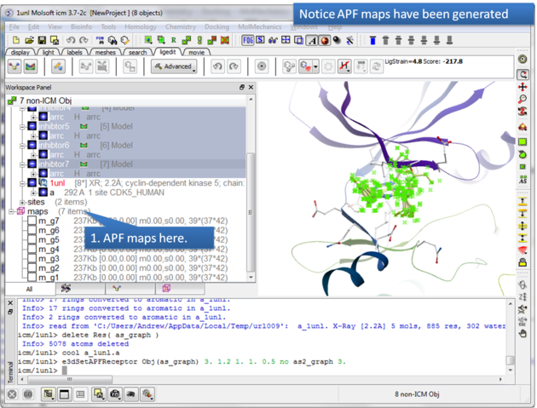Image resolution: width=537 pixels, height=408 pixels.
Task: Collapse the maps tree node
Action: tap(10, 211)
